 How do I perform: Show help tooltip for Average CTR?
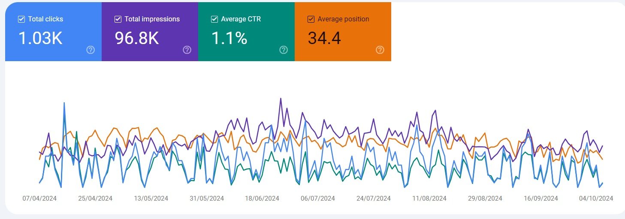pyautogui.click(x=284, y=50)
